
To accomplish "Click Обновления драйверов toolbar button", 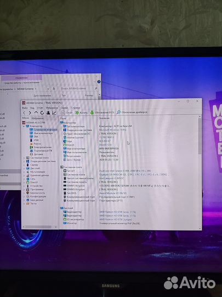I will (132, 112).
